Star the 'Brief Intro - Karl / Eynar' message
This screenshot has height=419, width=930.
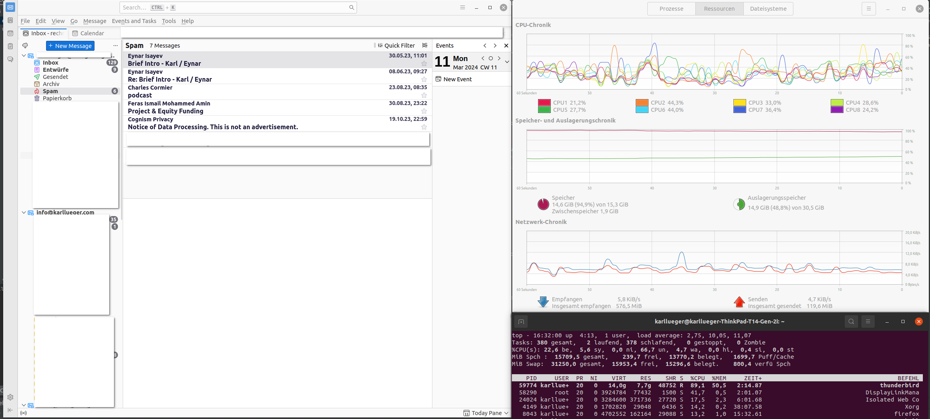tap(424, 64)
